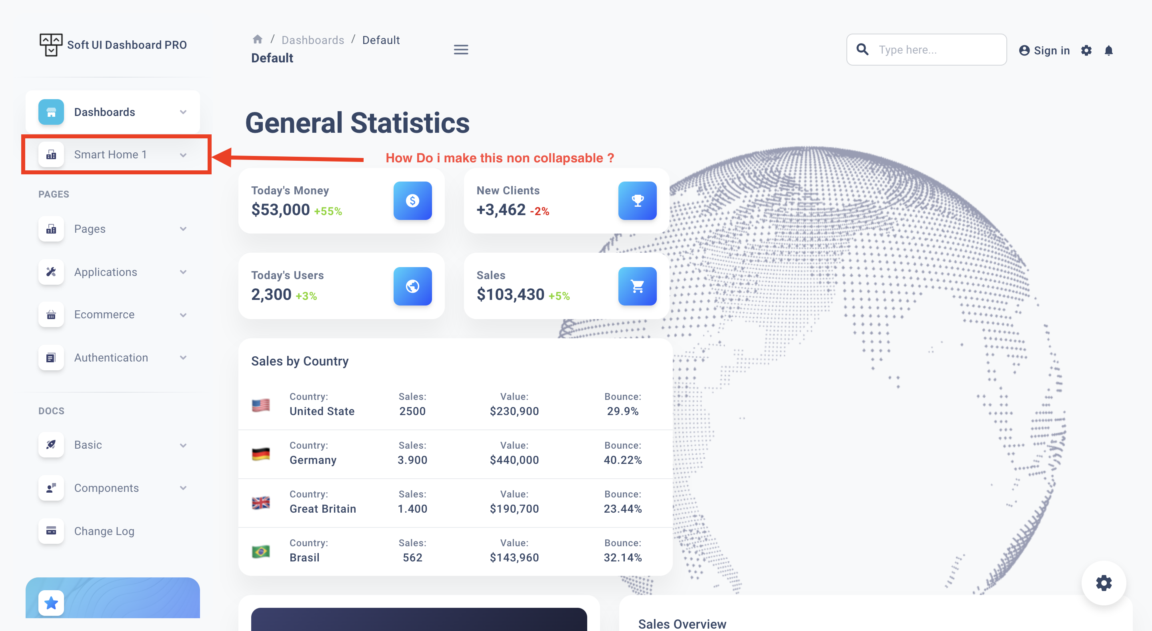Image resolution: width=1152 pixels, height=631 pixels.
Task: Collapse the Dashboards sidebar section
Action: pos(183,112)
